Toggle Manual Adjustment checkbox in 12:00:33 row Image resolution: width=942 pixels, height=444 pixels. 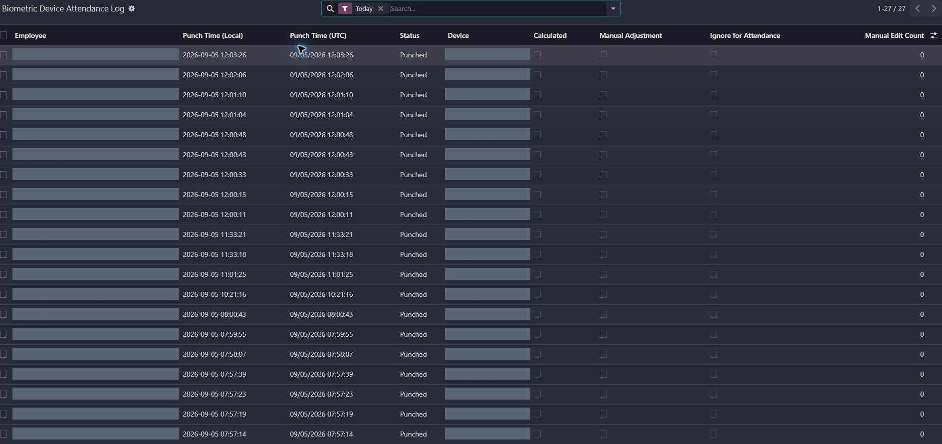(603, 175)
